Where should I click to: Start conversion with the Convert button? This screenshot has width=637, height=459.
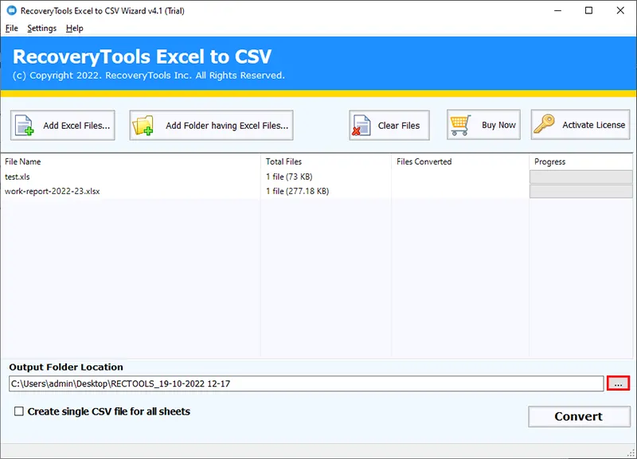578,416
